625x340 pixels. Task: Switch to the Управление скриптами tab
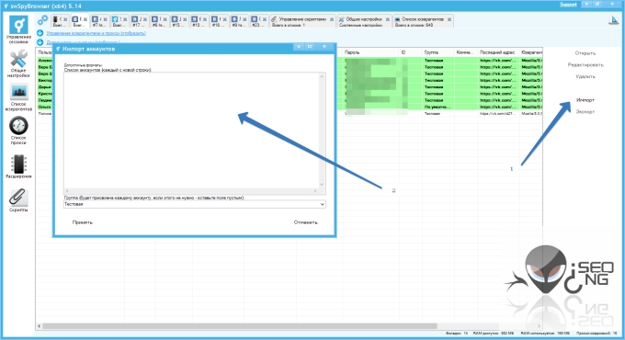302,21
